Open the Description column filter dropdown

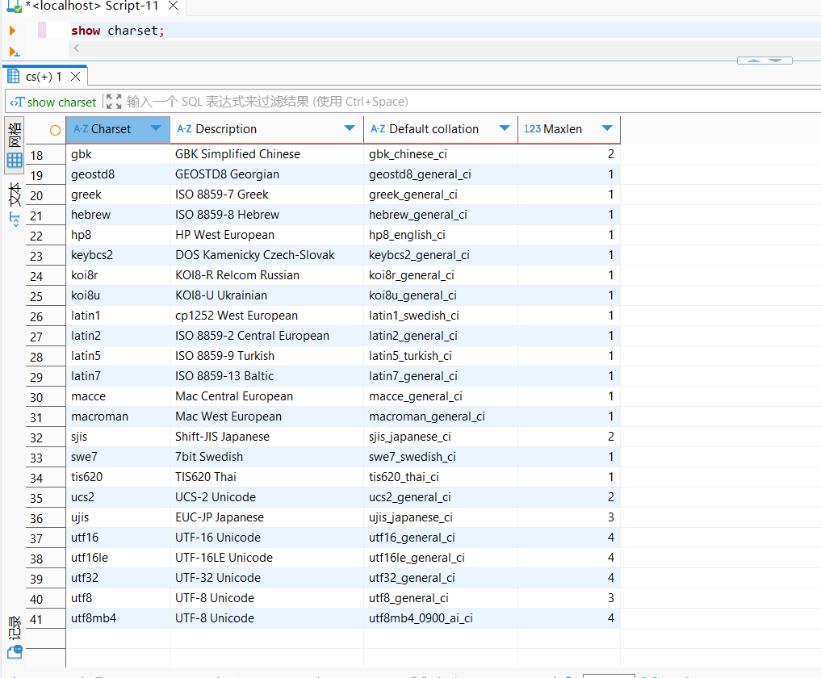pyautogui.click(x=350, y=128)
